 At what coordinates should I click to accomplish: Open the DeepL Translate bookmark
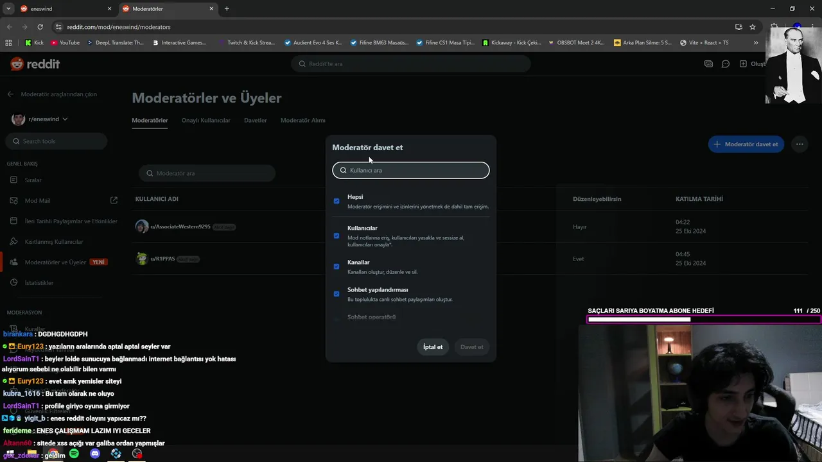point(115,42)
